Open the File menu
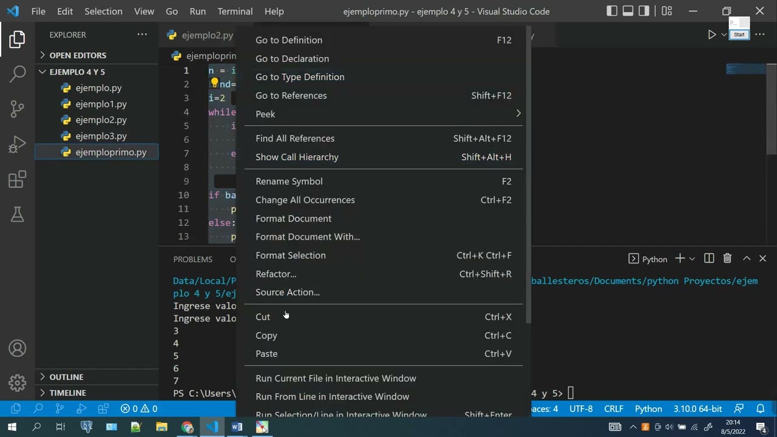 tap(38, 11)
